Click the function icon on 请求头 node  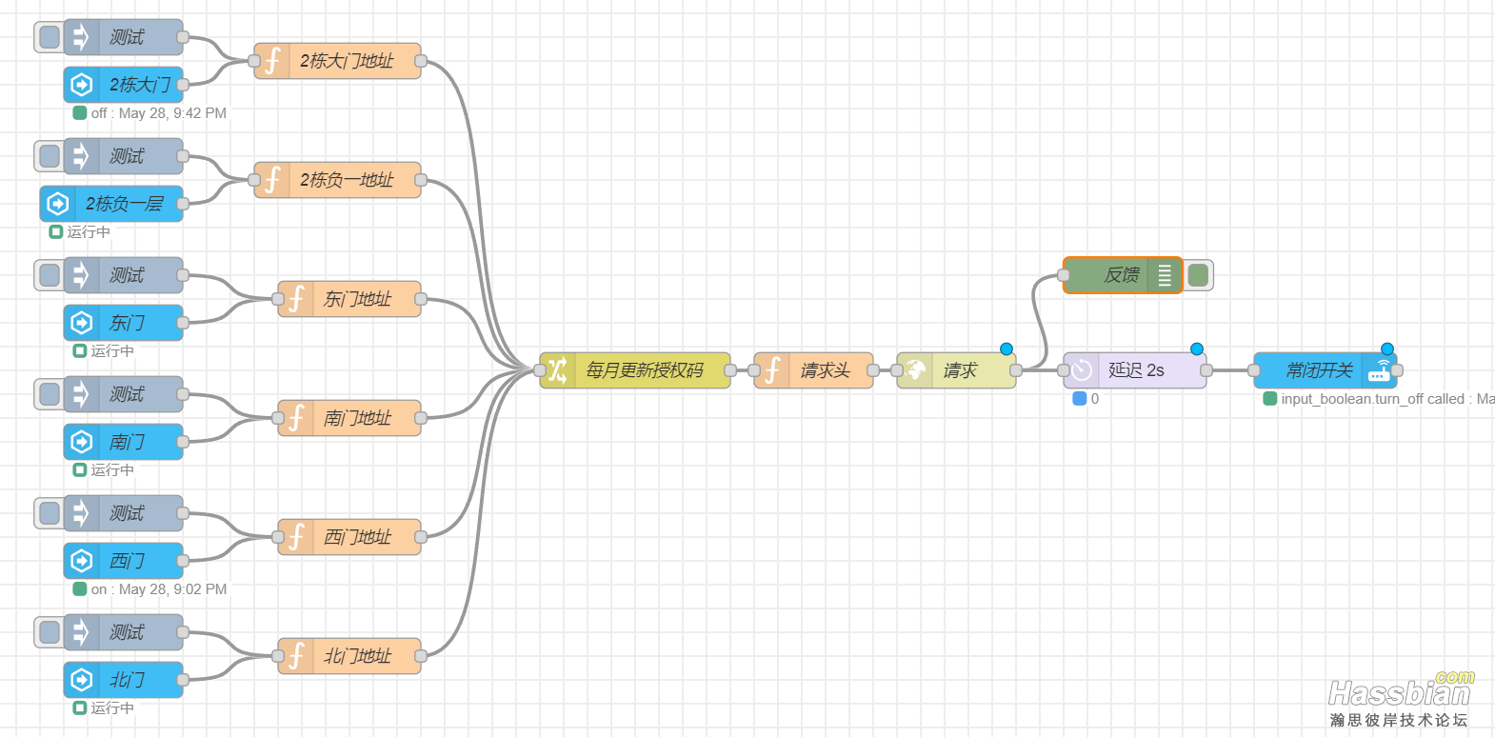(x=772, y=370)
